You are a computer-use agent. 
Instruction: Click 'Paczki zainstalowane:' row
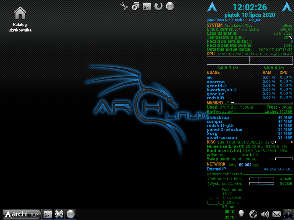pyautogui.click(x=249, y=45)
